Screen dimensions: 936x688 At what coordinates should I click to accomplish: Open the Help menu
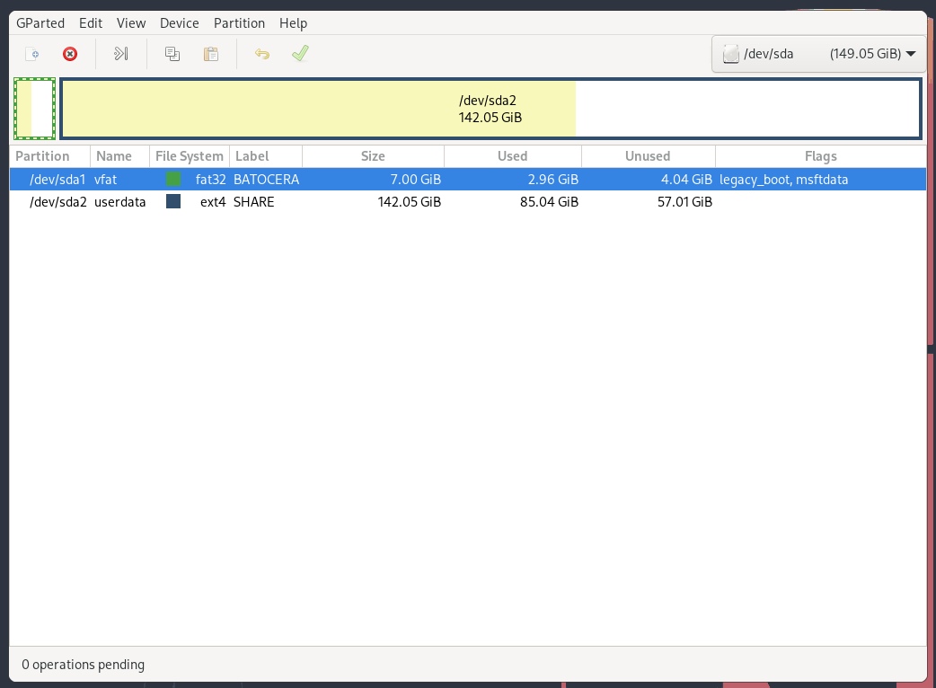(x=293, y=23)
